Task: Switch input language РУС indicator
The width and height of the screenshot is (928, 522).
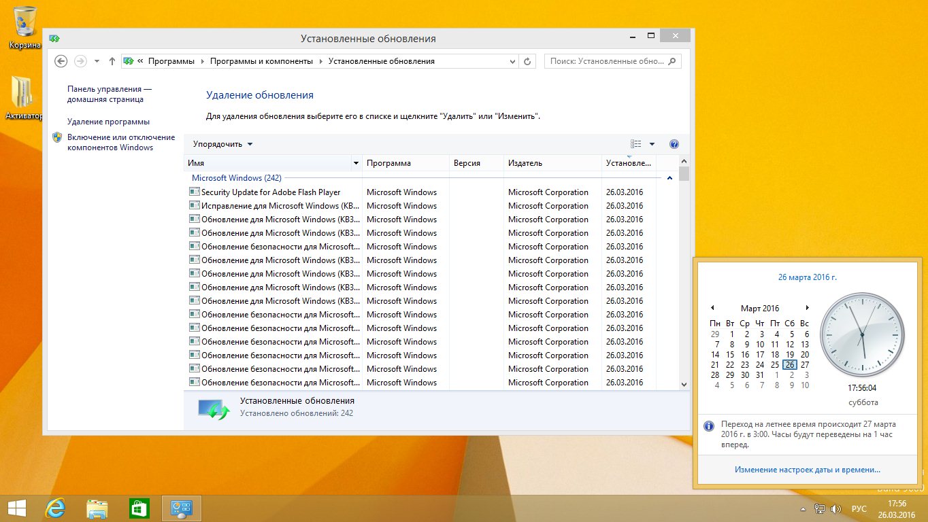Action: 859,508
